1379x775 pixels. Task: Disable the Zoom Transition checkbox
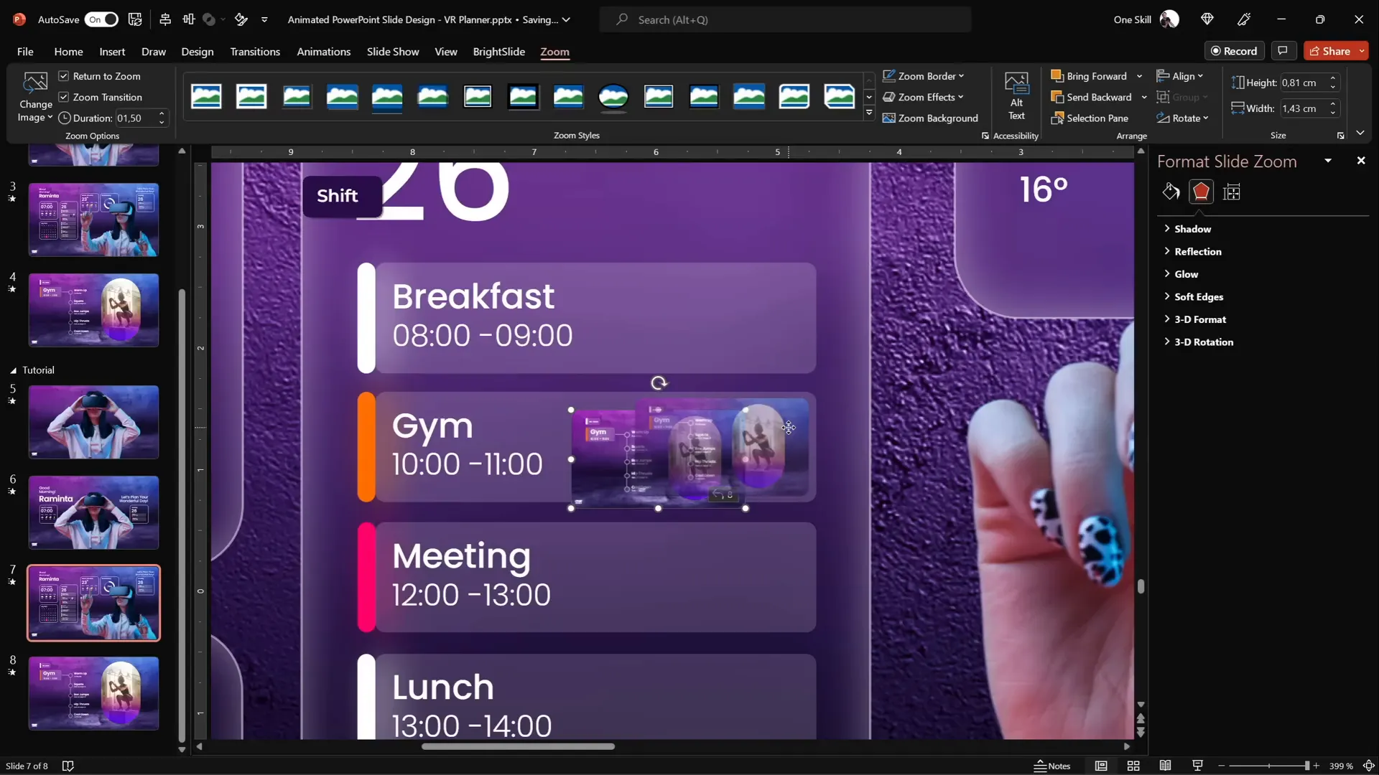point(64,97)
